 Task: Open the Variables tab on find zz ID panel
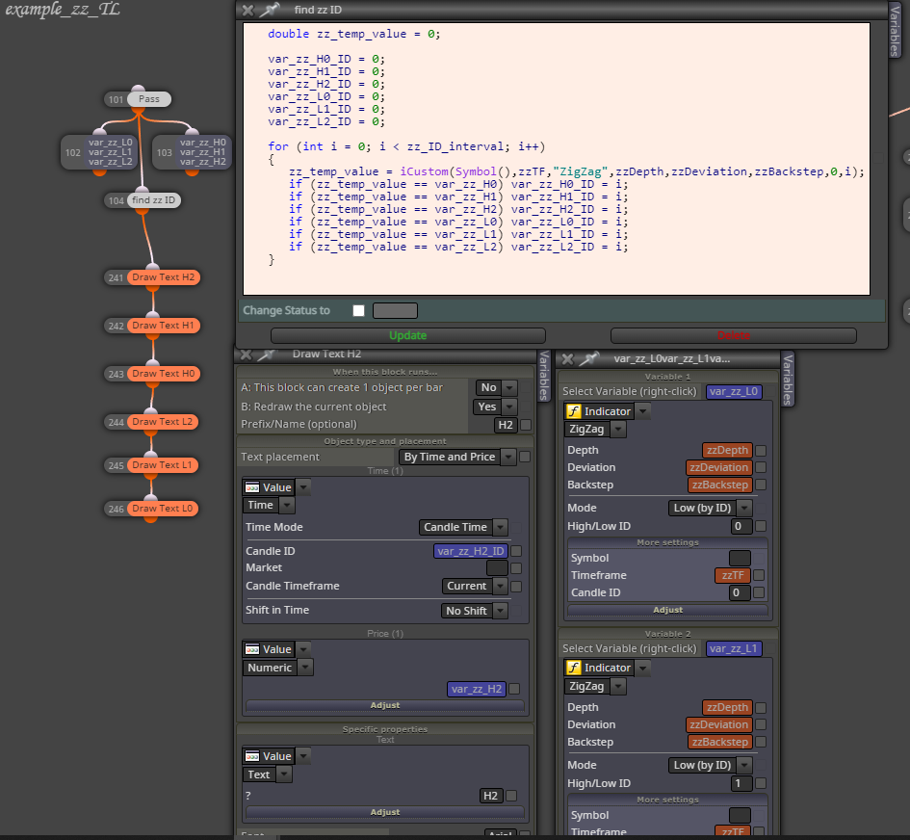(x=895, y=29)
